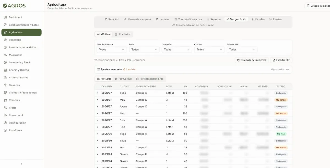Viewport: 330px width, 168px height.
Task: Open the Establecimiento filter dropdown
Action: (112, 50)
